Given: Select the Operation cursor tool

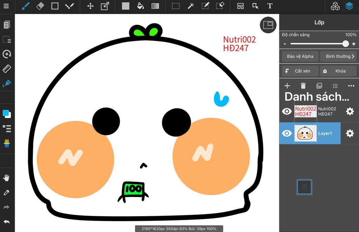Looking at the screenshot, I should pos(255,6).
